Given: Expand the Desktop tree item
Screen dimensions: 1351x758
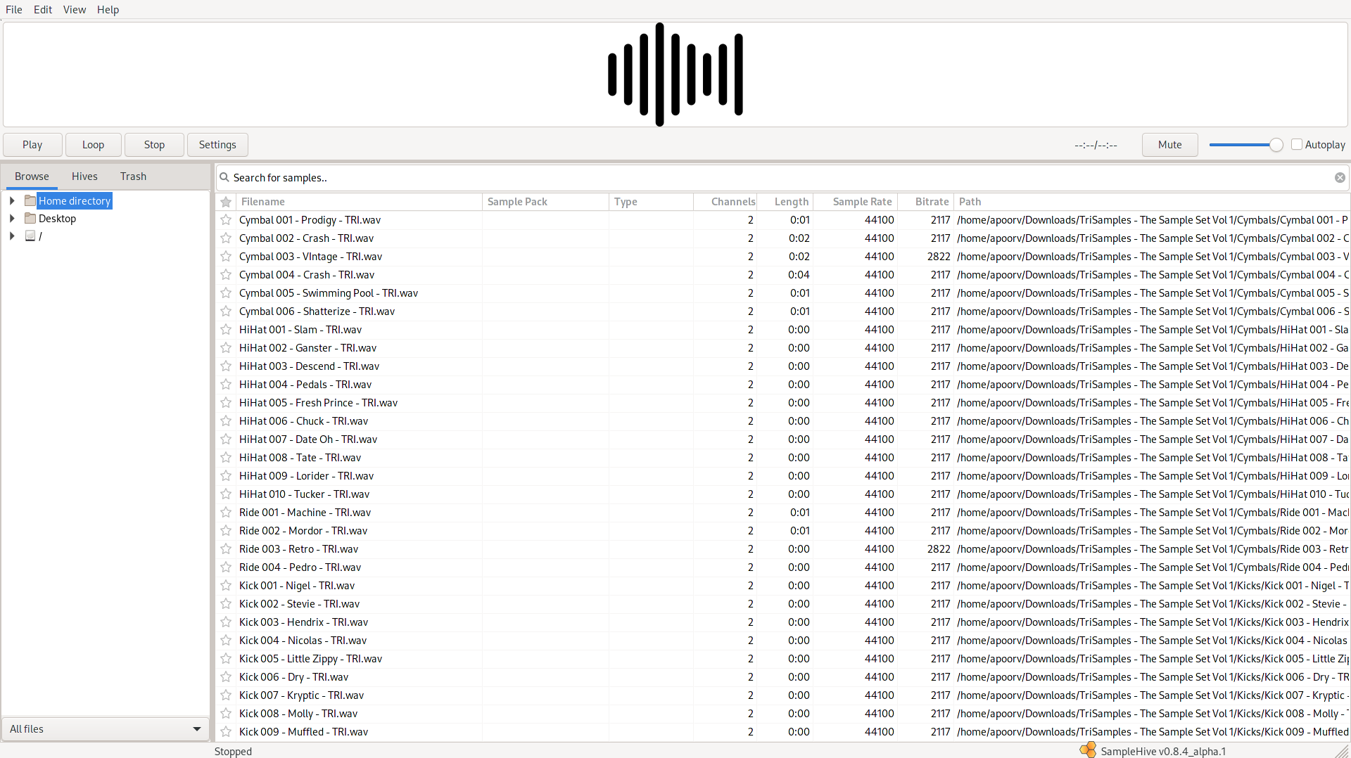Looking at the screenshot, I should click(x=11, y=218).
